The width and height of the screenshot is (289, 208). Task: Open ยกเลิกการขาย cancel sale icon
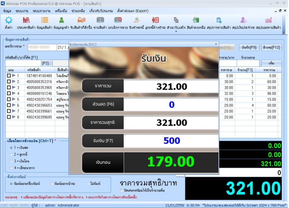tap(118, 20)
